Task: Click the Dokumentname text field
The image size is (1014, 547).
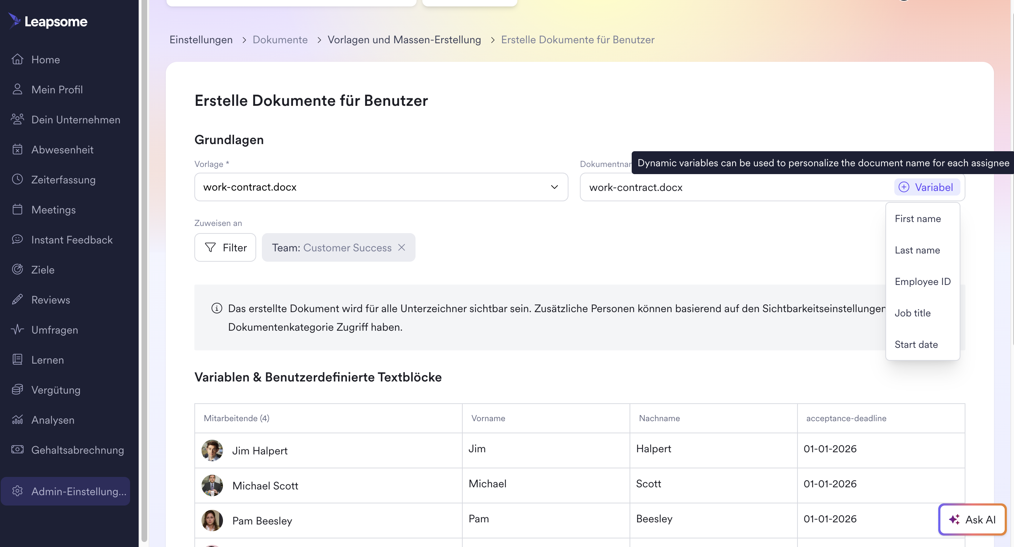Action: (736, 187)
